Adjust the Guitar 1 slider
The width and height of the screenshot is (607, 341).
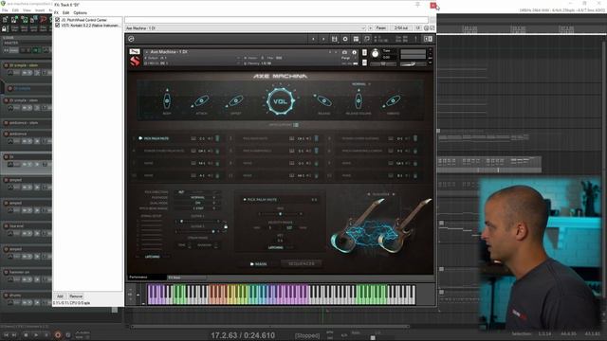coord(197,221)
